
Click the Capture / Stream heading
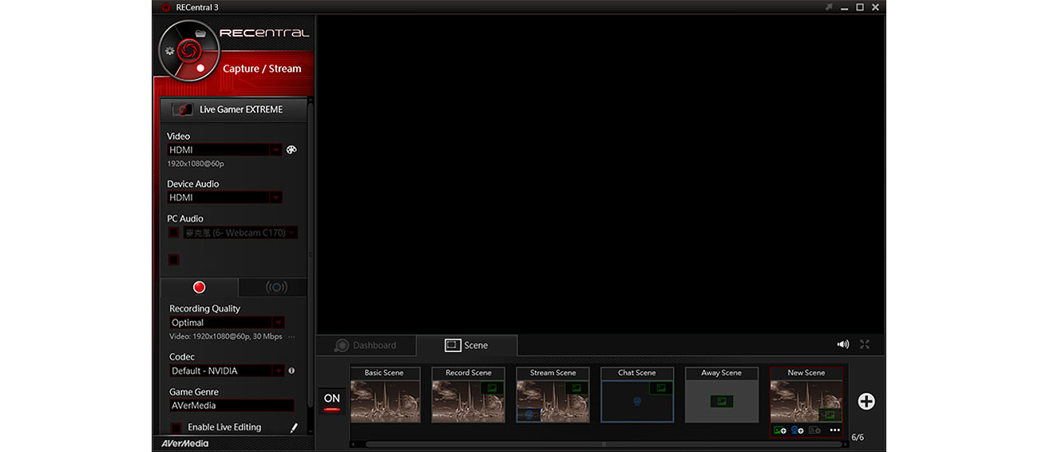pyautogui.click(x=262, y=69)
